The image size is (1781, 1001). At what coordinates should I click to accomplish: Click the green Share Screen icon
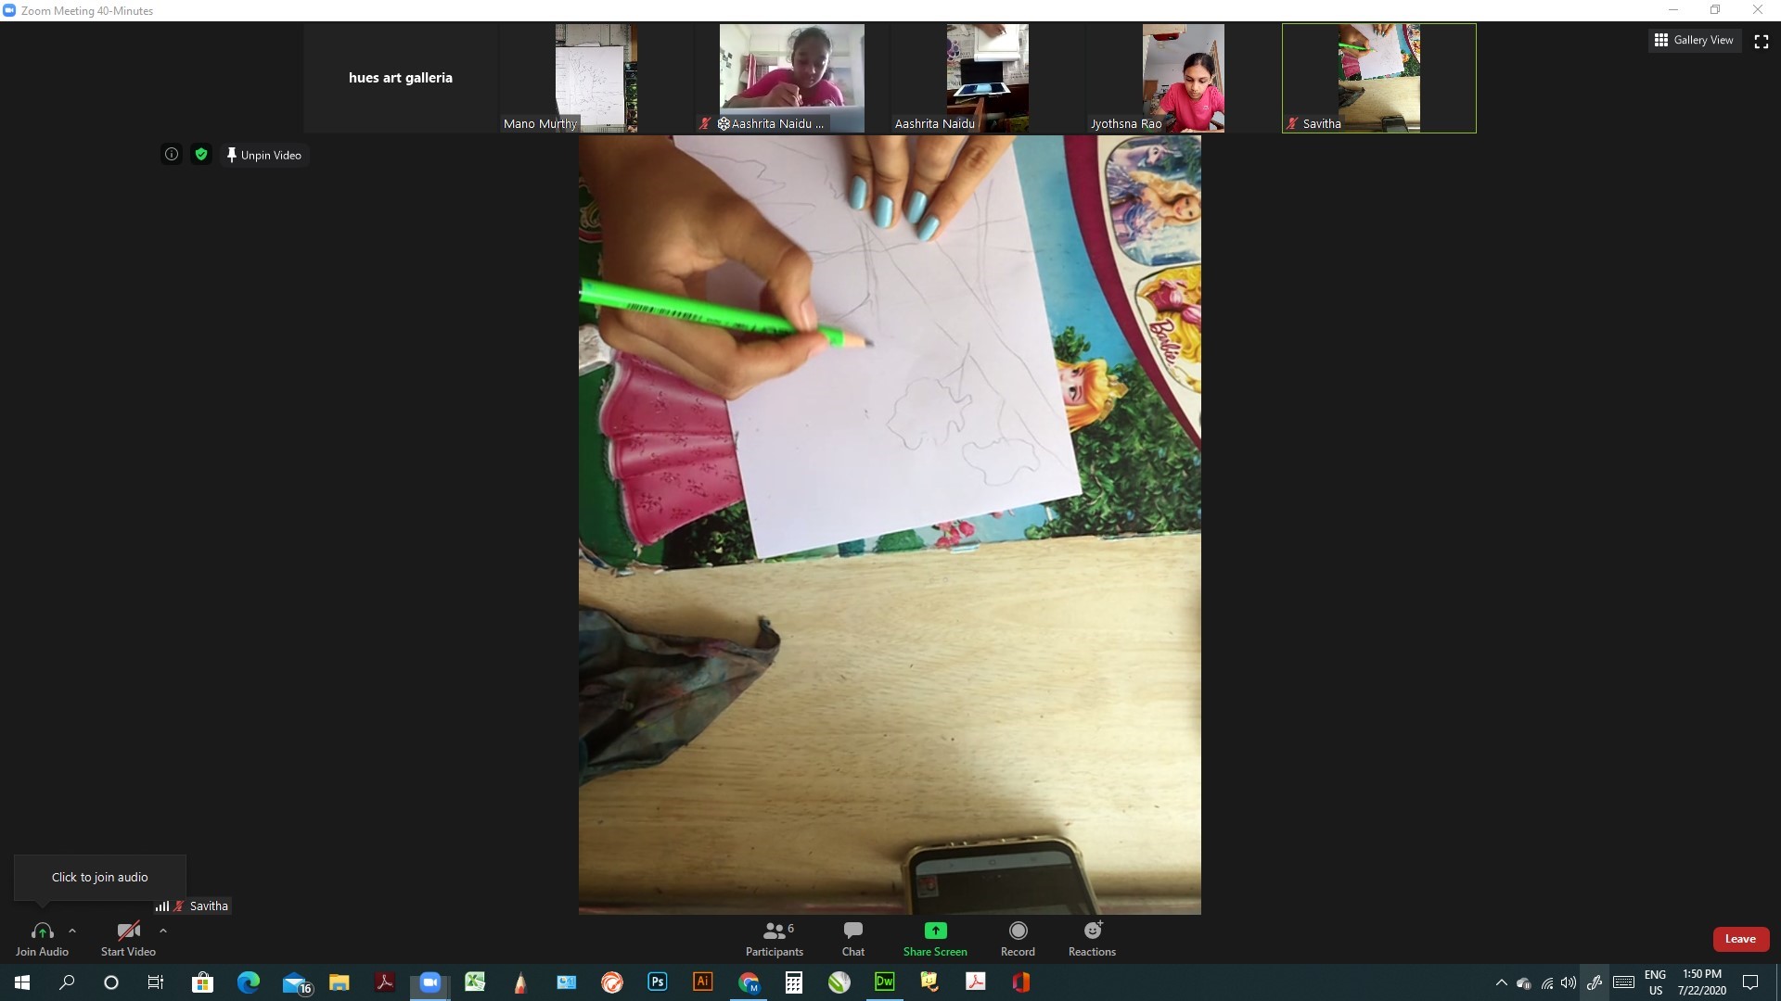point(935,931)
